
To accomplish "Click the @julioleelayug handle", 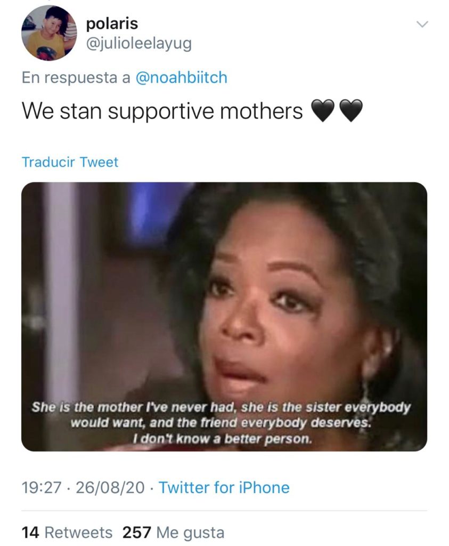I will (x=138, y=44).
